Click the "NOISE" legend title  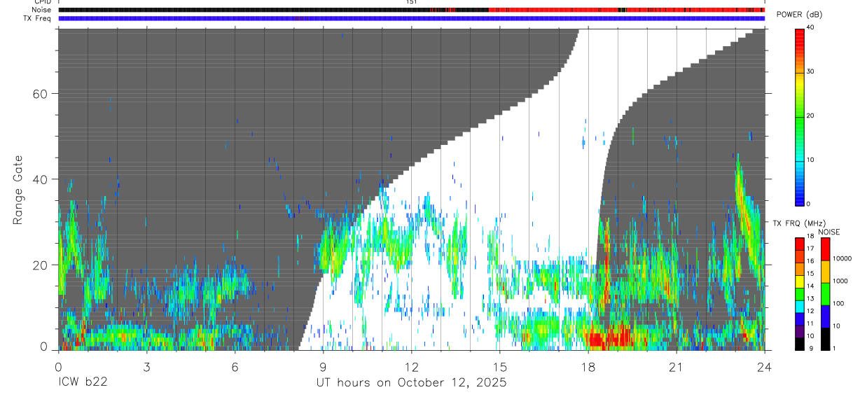(x=829, y=232)
